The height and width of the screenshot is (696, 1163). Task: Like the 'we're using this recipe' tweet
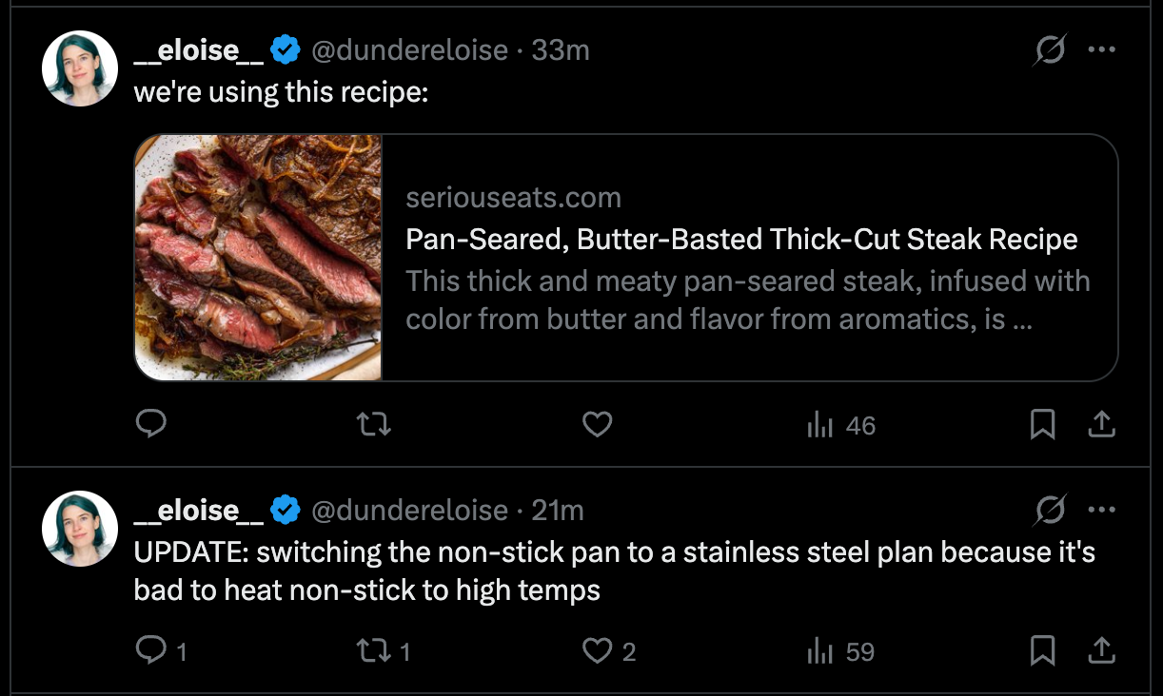pyautogui.click(x=597, y=424)
